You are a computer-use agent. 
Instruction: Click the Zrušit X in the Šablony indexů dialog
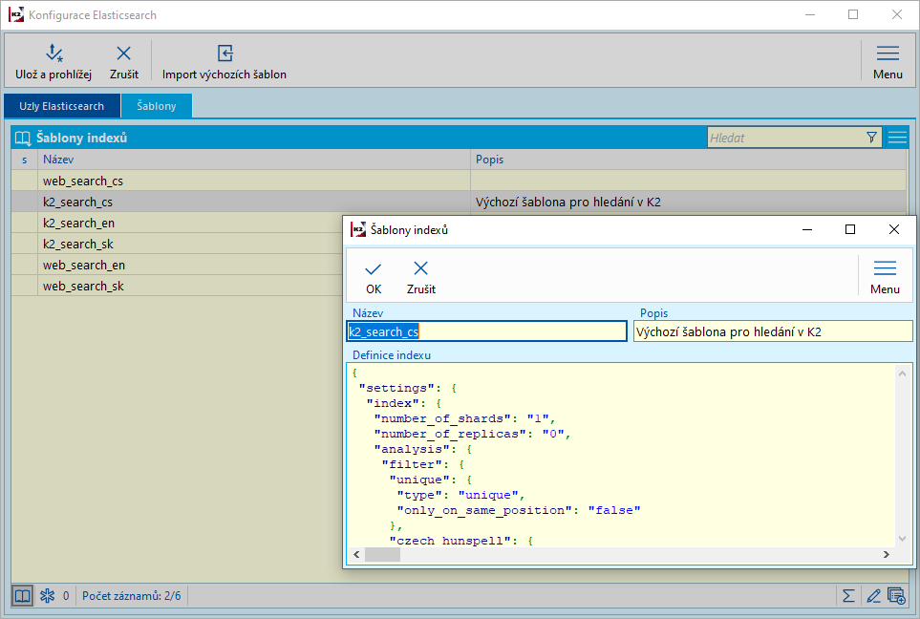[420, 269]
